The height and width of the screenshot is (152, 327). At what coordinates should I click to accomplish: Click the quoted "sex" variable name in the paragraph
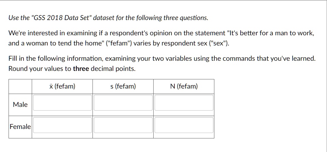pos(218,43)
